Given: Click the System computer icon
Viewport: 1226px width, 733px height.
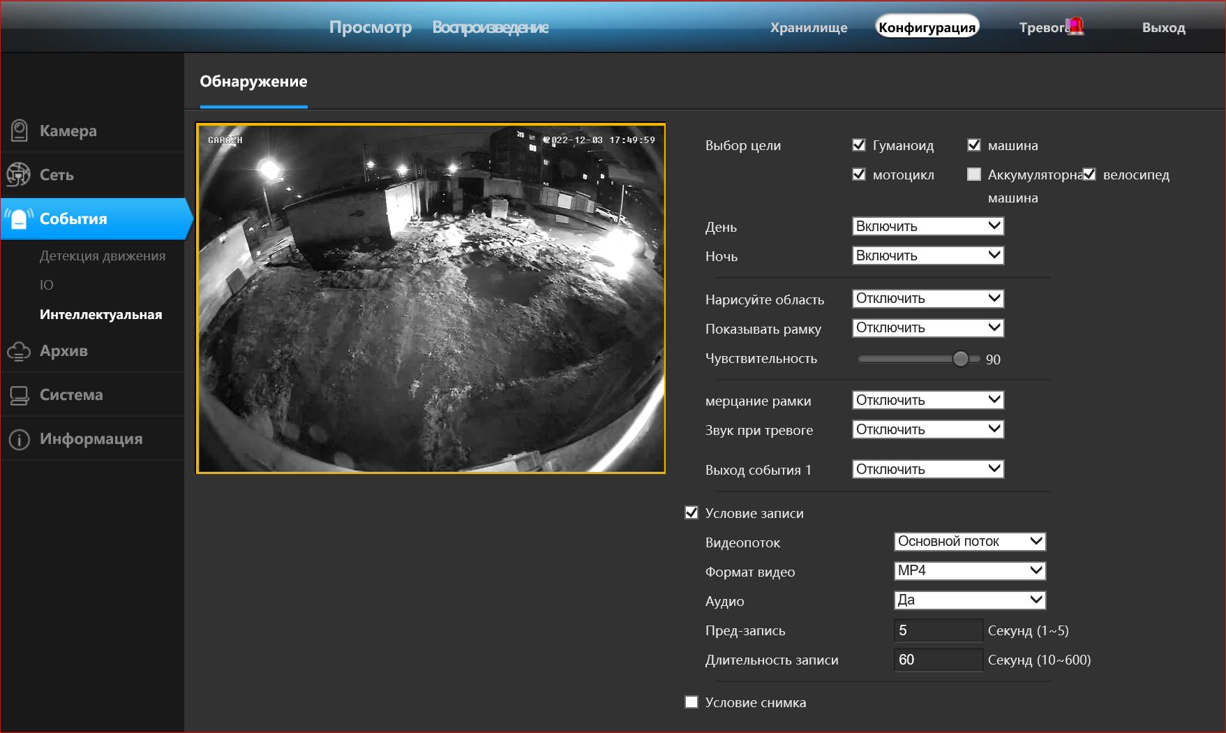Looking at the screenshot, I should click(x=19, y=395).
